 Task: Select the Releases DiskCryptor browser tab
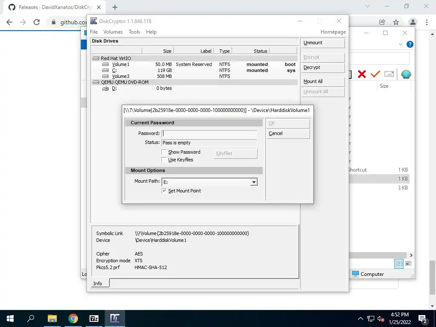click(54, 7)
